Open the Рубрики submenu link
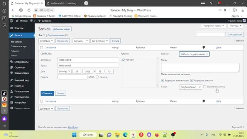 pos(15,51)
